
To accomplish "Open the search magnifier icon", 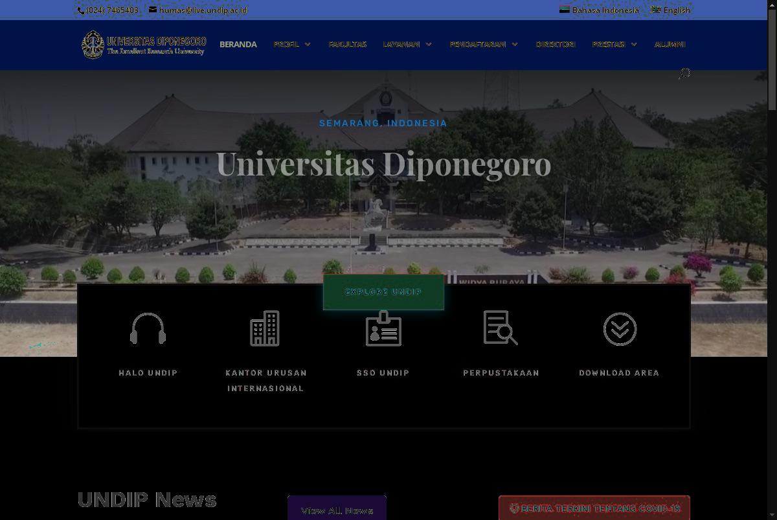I will [x=684, y=74].
